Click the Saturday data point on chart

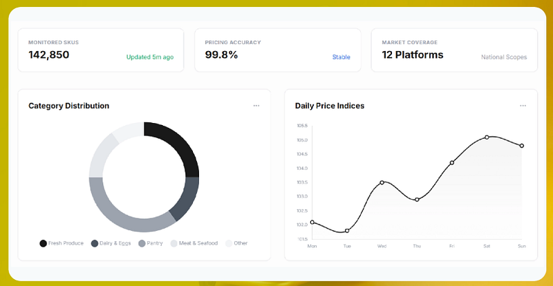487,137
